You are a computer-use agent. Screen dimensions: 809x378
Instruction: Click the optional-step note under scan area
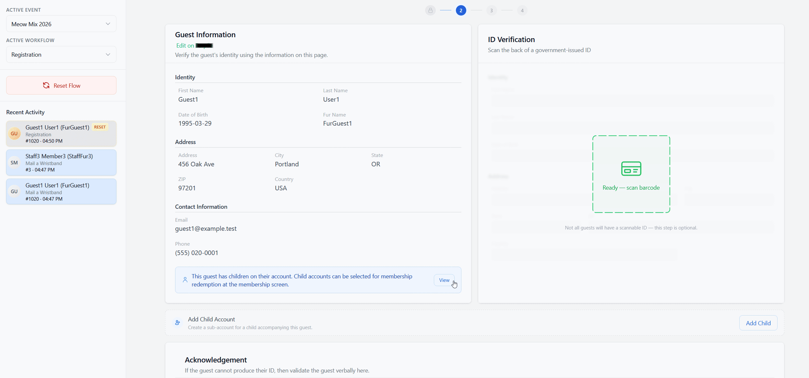click(631, 228)
